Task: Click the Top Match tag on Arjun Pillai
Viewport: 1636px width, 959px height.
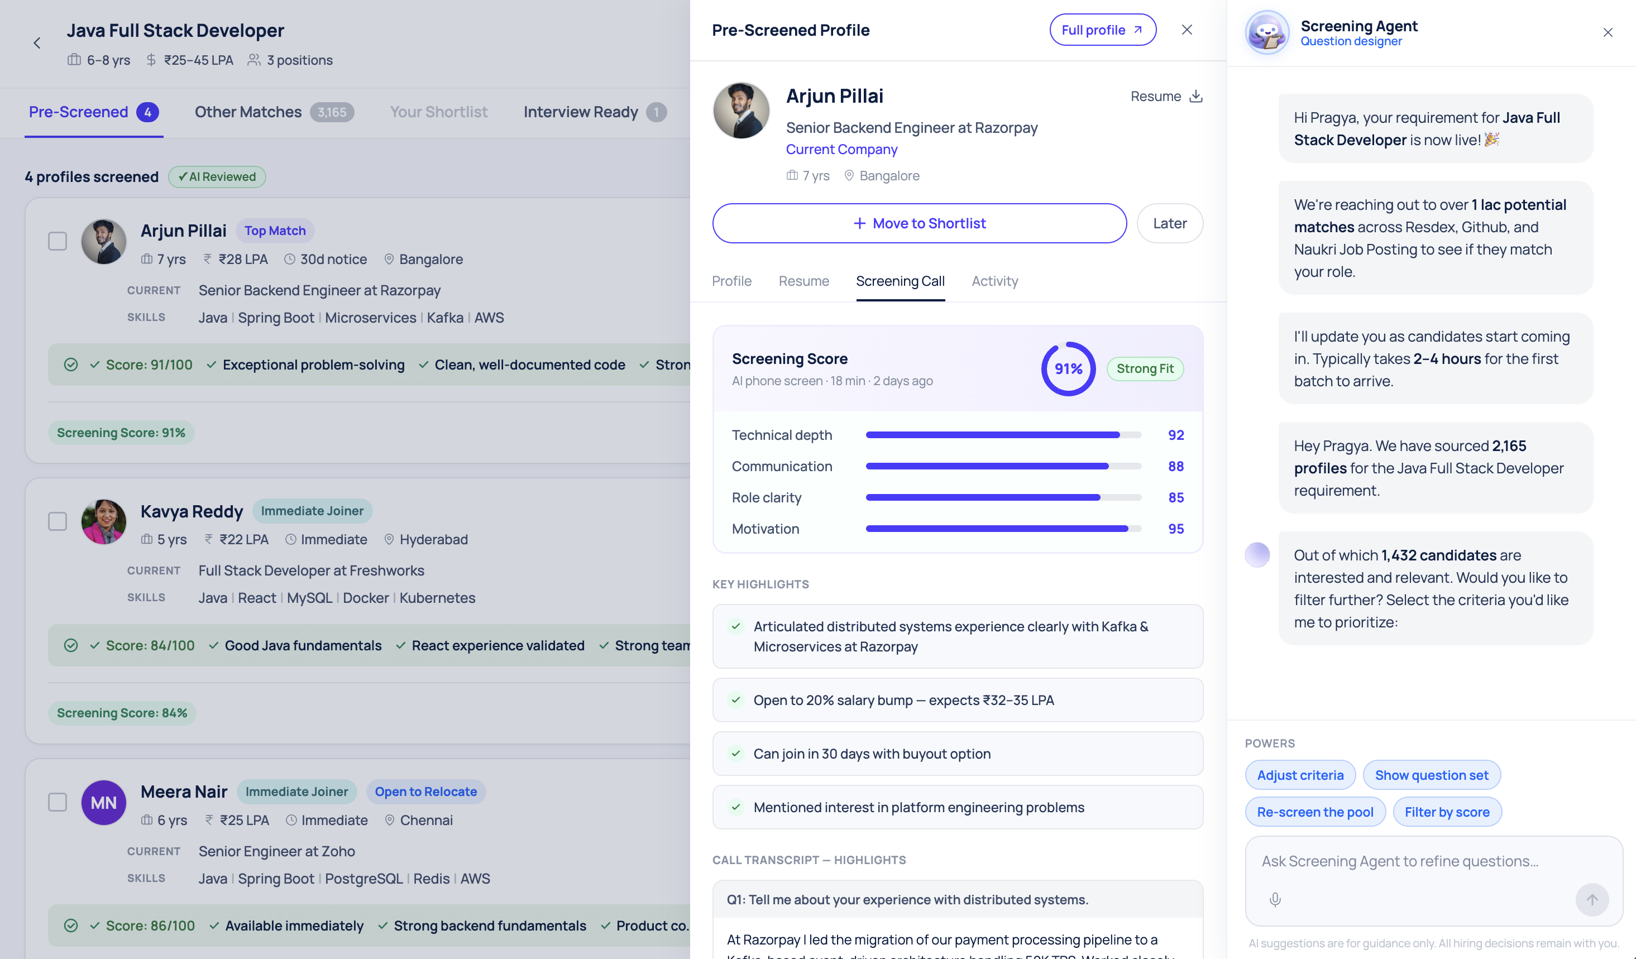Action: pos(275,231)
